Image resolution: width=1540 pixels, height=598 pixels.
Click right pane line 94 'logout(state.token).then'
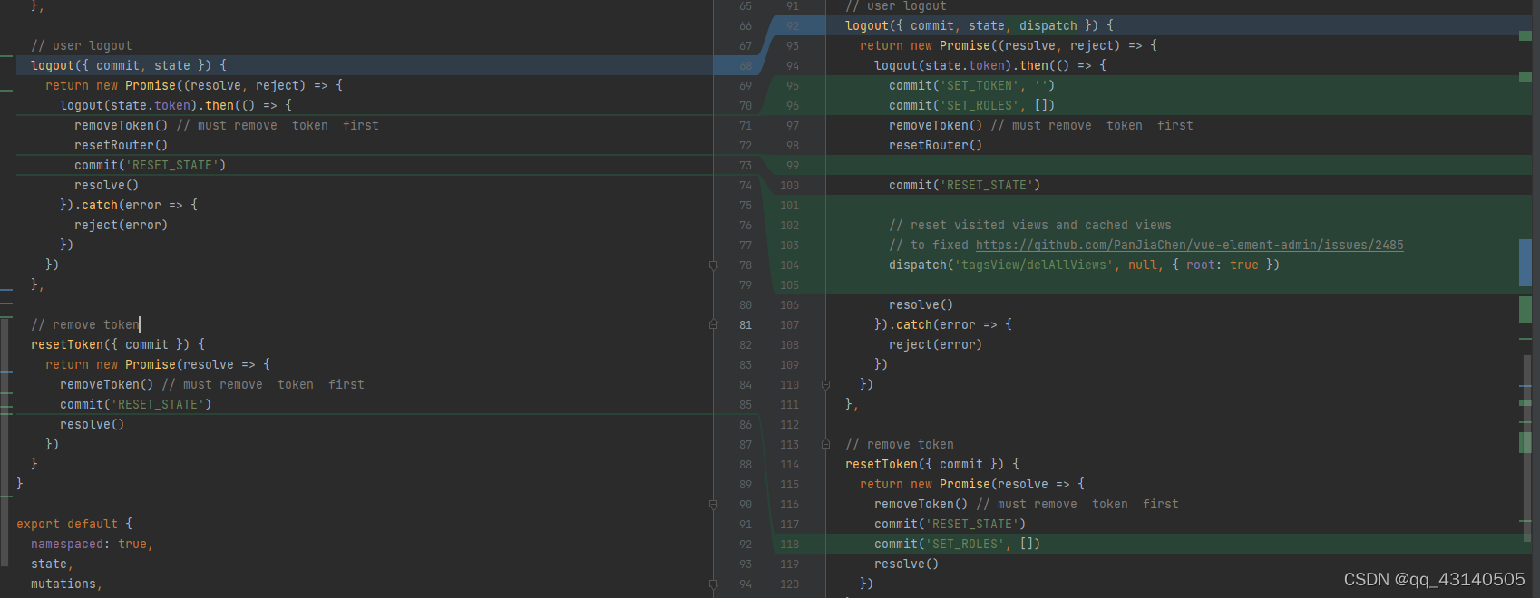(990, 65)
